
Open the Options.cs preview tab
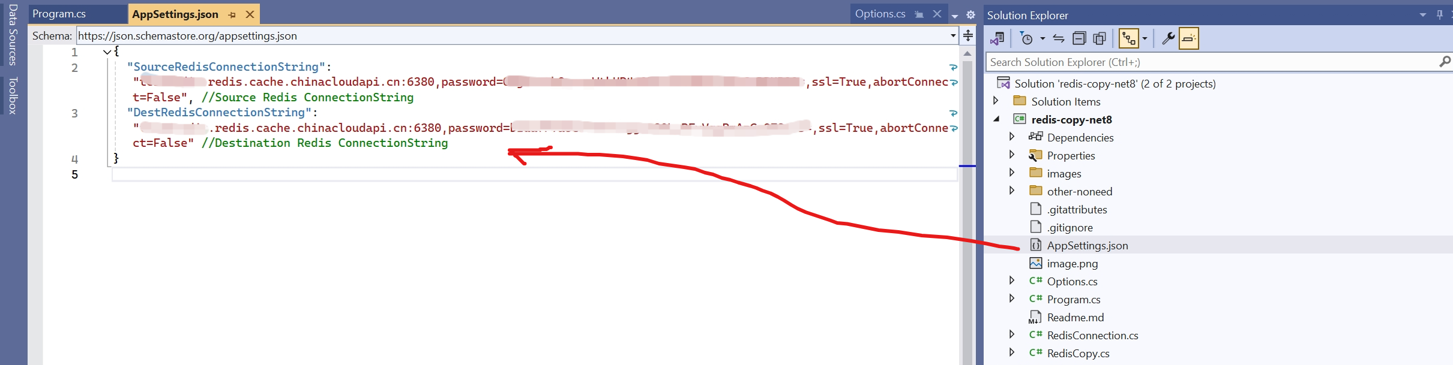pos(880,14)
